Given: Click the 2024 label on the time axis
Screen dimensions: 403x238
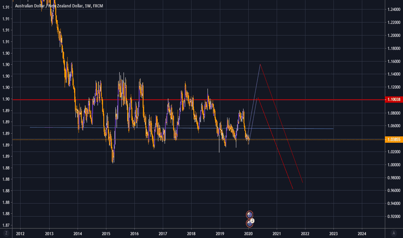Looking at the screenshot, I should pos(362,233).
